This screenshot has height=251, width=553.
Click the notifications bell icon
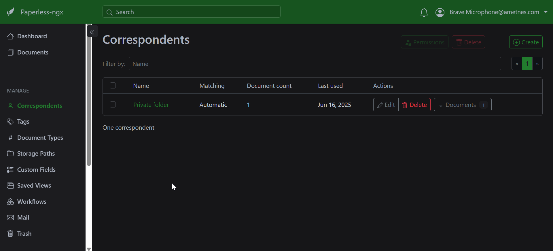click(424, 12)
